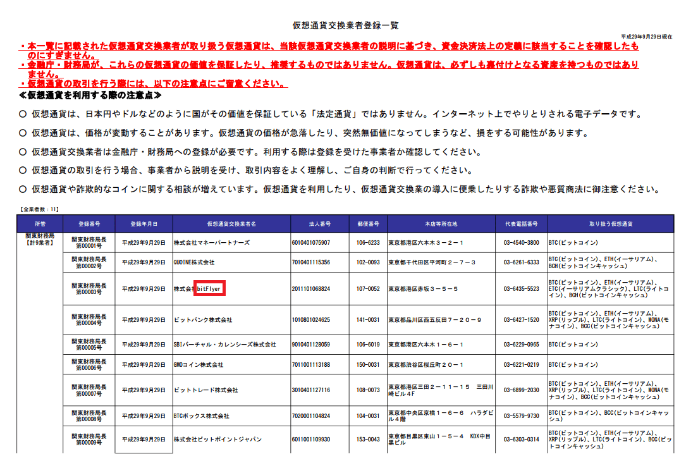698x468 pixels.
Task: Click the highlighted bitFlyer company name
Action: (x=211, y=289)
